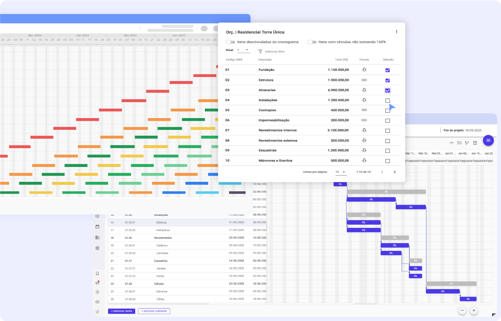This screenshot has height=321, width=501.
Task: Click the Mai 2024 month header
Action: point(130,35)
